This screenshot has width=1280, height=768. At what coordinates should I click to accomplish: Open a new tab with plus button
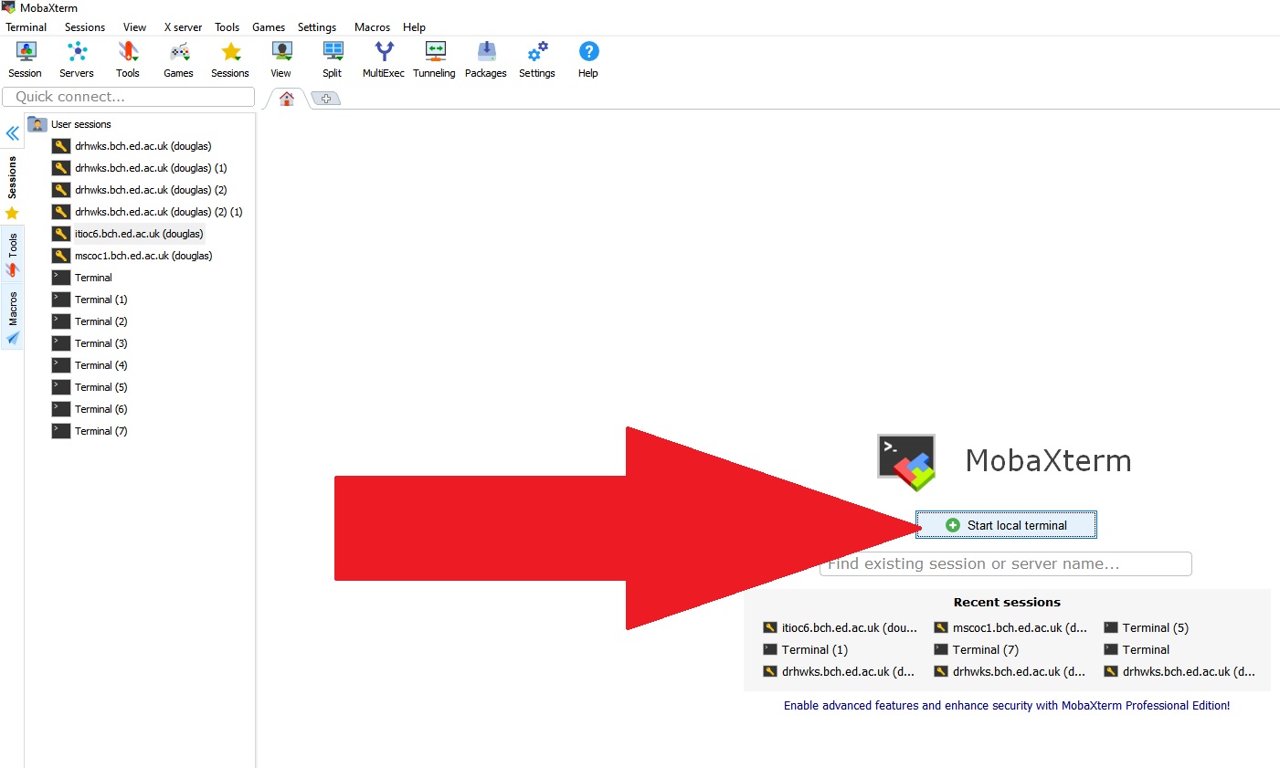pos(326,99)
